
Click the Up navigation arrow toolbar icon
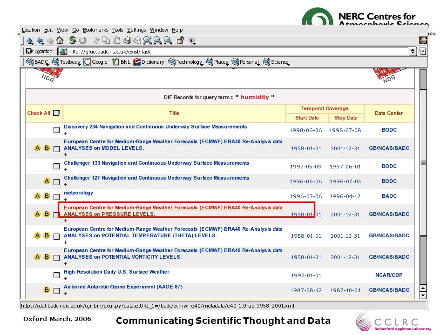pos(30,41)
